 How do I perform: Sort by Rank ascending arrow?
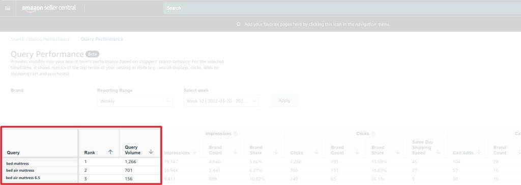110,152
